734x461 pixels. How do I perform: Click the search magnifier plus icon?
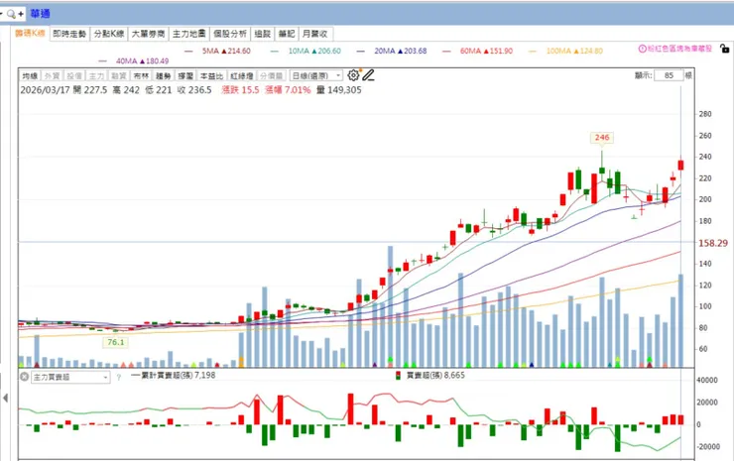(15, 14)
